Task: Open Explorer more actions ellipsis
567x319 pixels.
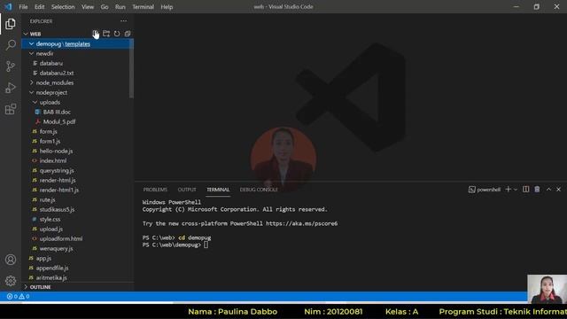Action: [124, 21]
